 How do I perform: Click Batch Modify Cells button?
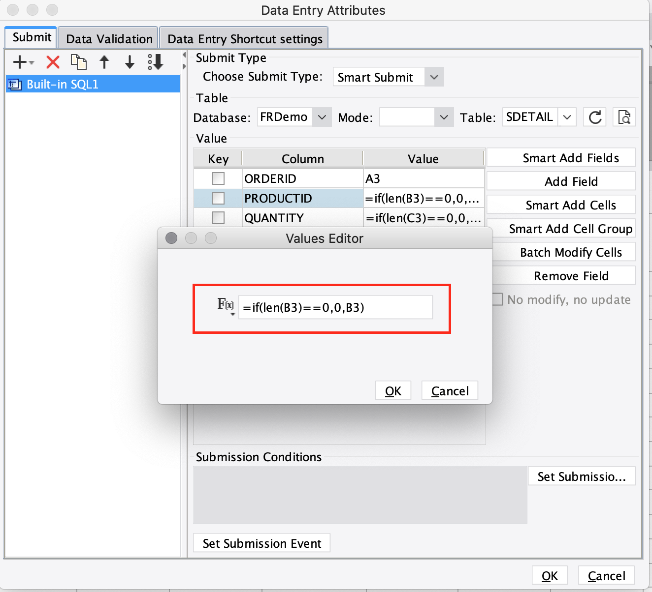coord(564,252)
